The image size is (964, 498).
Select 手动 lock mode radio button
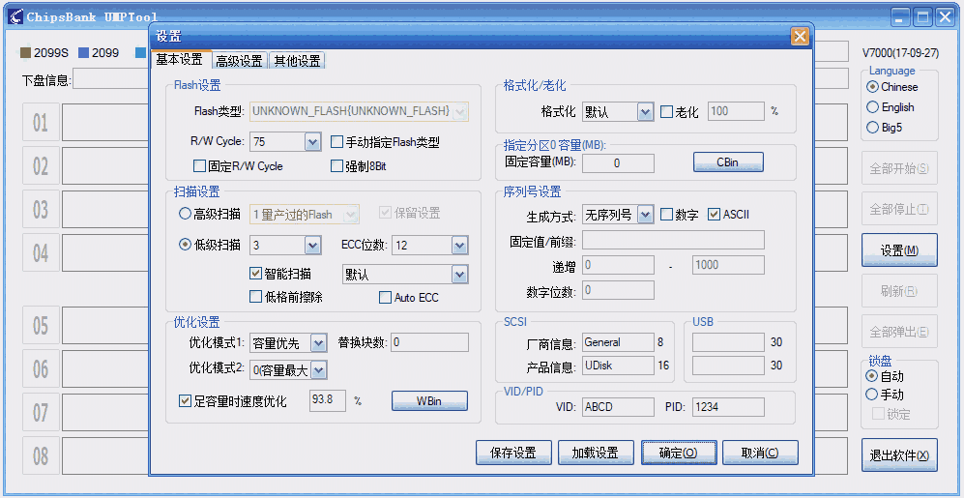pos(871,395)
